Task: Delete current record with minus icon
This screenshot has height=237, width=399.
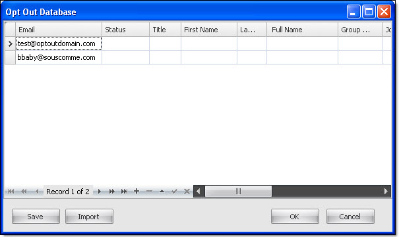Action: coord(149,191)
